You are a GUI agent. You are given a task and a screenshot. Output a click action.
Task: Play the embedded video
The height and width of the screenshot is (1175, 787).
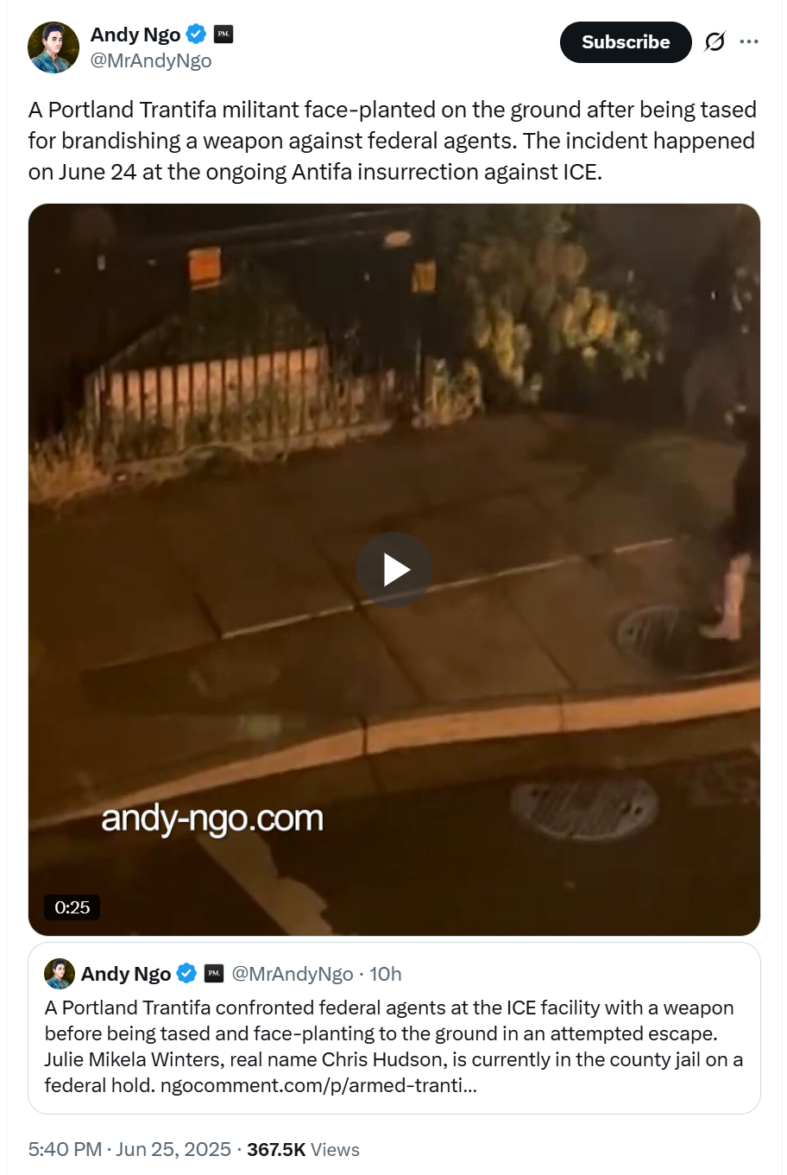[x=394, y=570]
